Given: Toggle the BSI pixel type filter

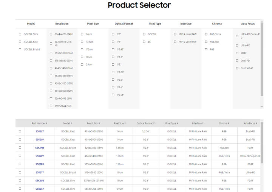Looking at the screenshot, I should (x=144, y=42).
